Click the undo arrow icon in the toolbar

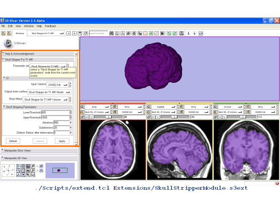[169, 33]
